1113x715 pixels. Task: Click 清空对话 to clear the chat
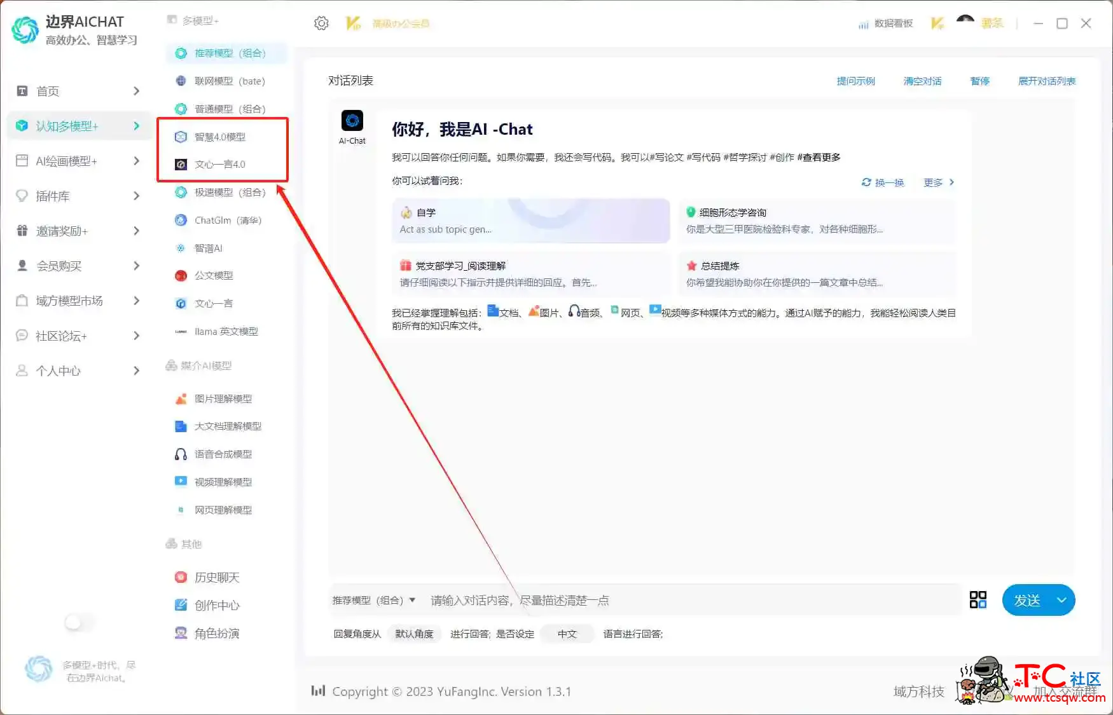tap(922, 81)
